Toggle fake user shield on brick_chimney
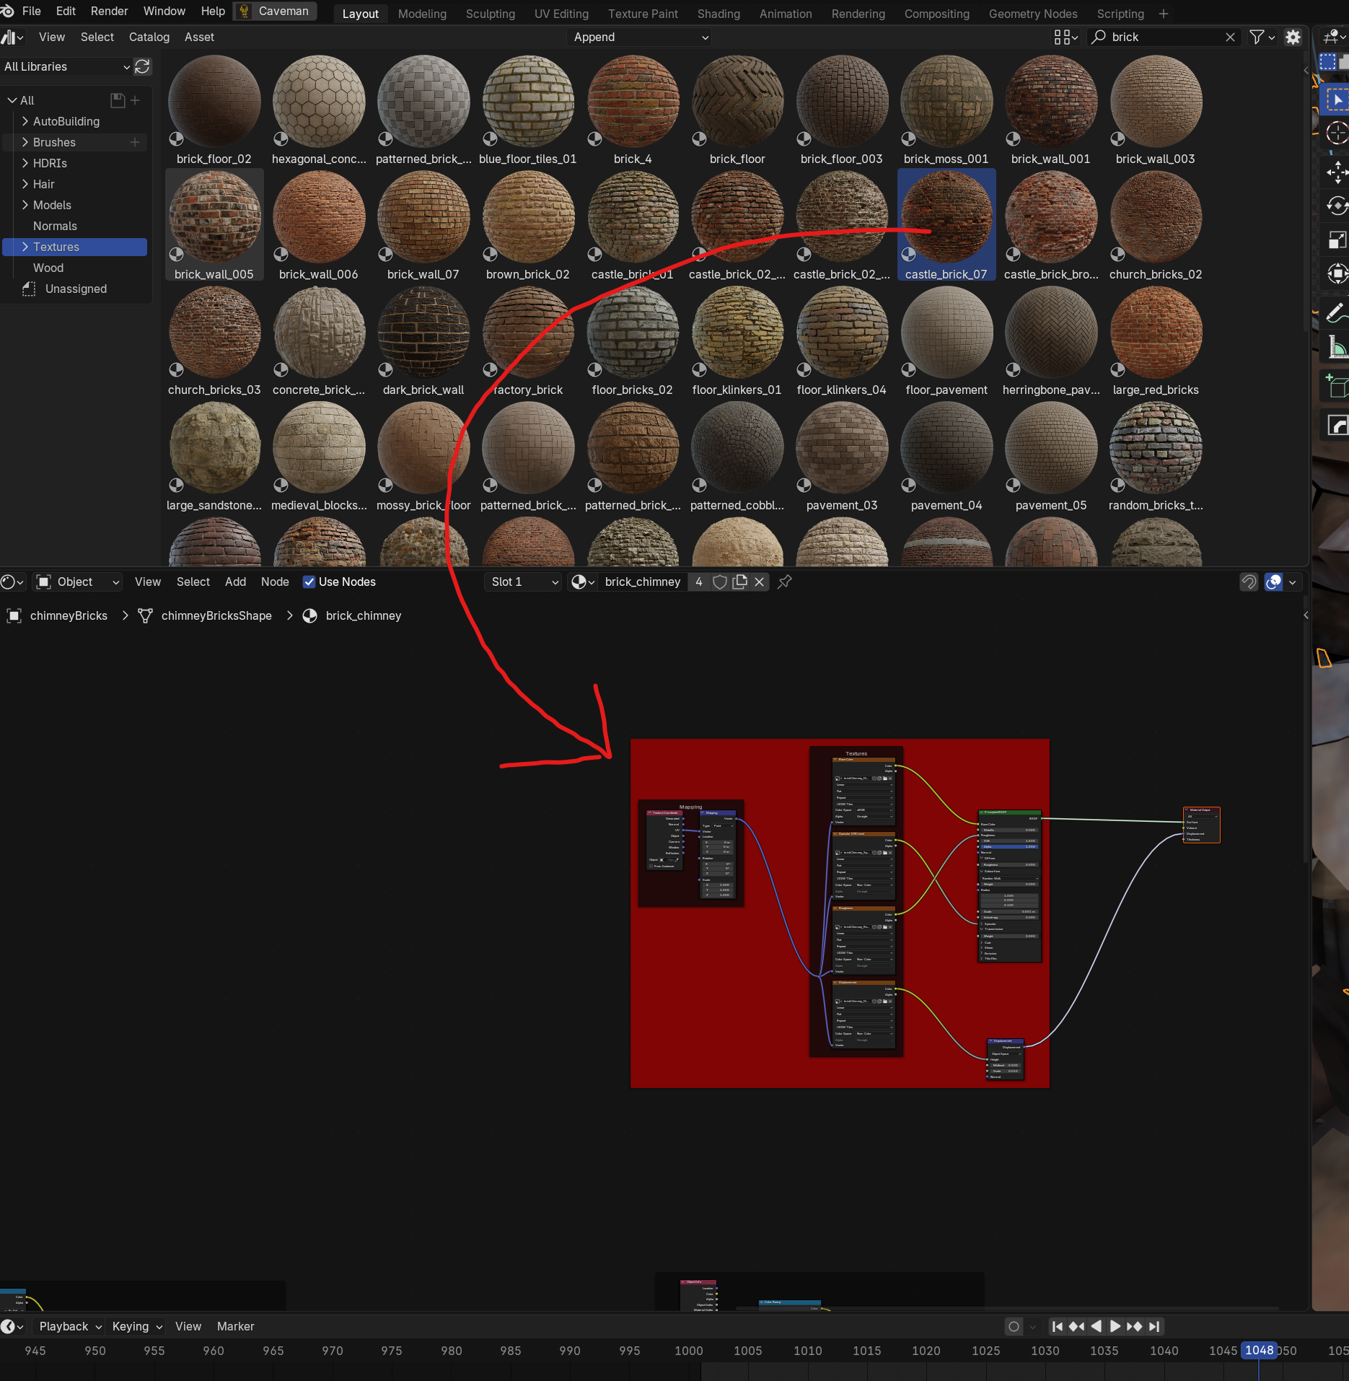 (719, 582)
